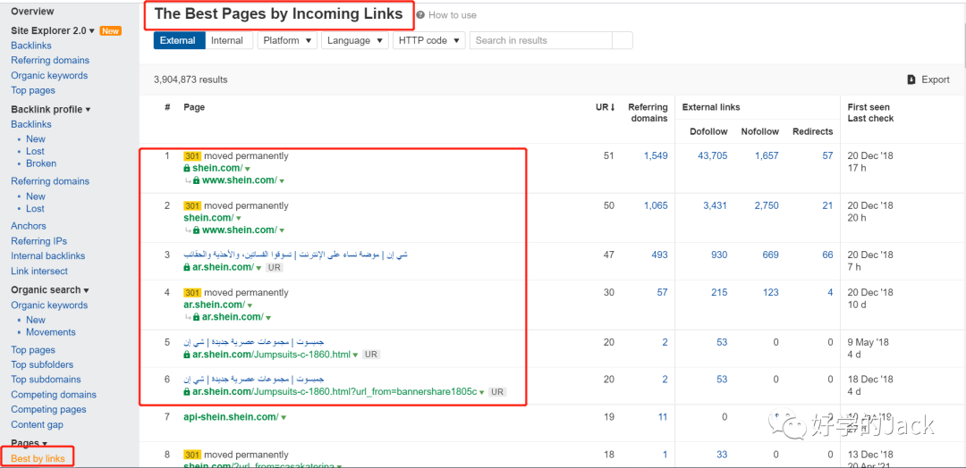This screenshot has width=966, height=468.
Task: Click dofollow value 33 in row 8
Action: (x=722, y=455)
